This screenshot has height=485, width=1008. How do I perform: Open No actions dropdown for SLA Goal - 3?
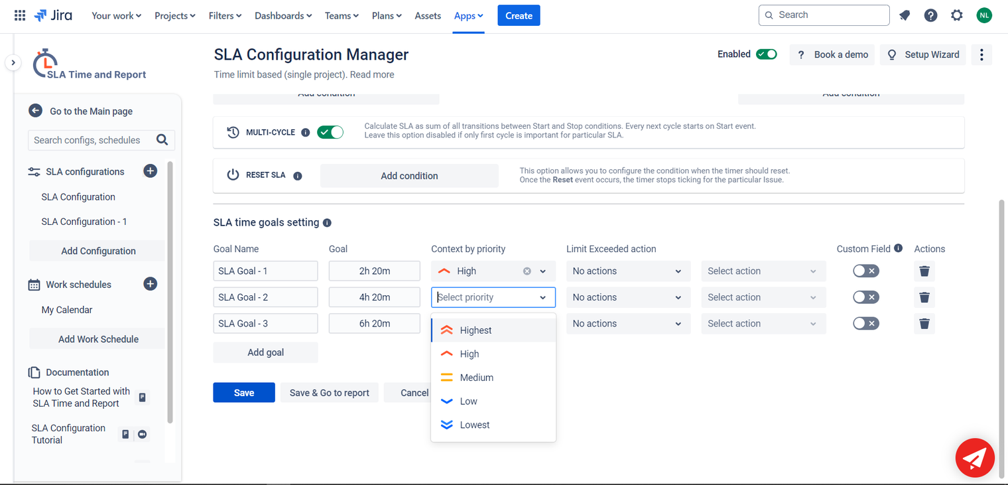[627, 323]
